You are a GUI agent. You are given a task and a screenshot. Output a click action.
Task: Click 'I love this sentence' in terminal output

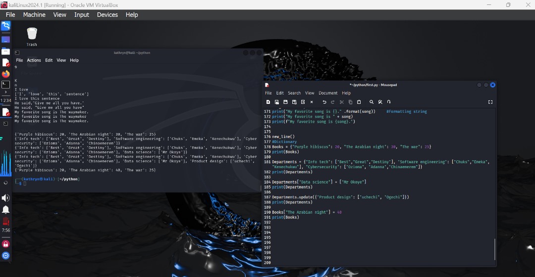tap(37, 98)
